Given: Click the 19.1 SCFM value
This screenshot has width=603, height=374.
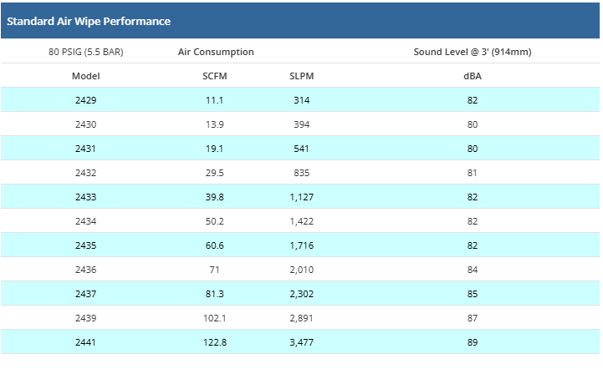Looking at the screenshot, I should pos(216,149).
